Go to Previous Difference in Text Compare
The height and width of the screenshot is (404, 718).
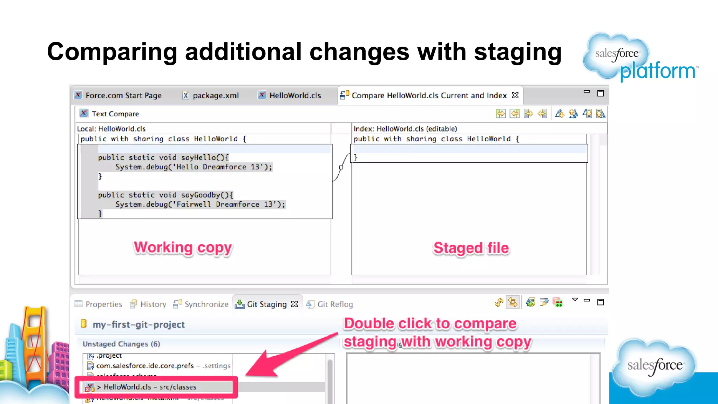pos(573,114)
